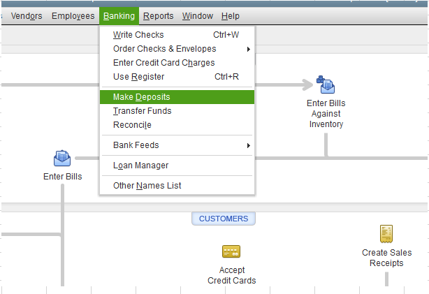Open Enter Bills Against Inventory icon
The image size is (429, 294).
[x=326, y=85]
